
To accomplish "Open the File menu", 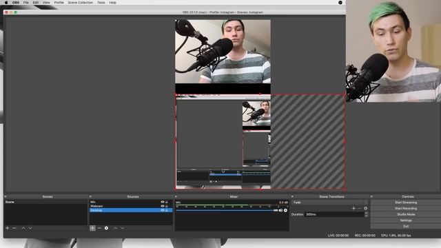I will (x=26, y=3).
